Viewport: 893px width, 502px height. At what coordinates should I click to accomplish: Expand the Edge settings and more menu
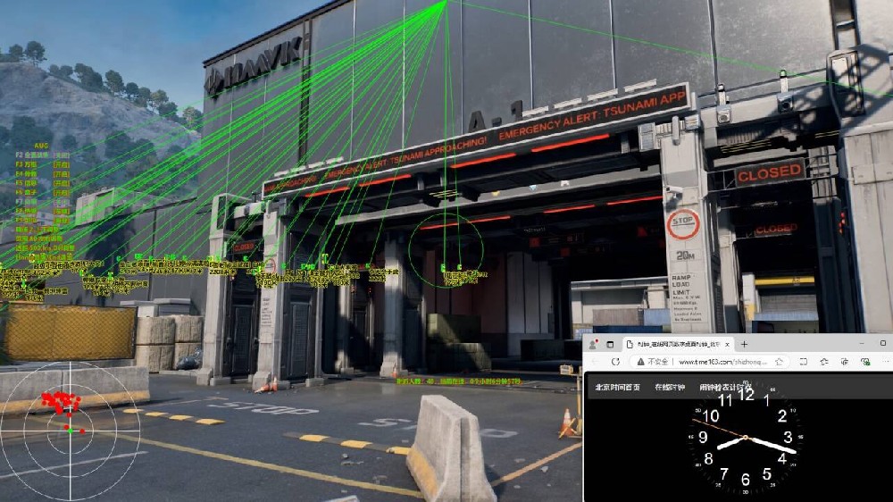(x=884, y=362)
